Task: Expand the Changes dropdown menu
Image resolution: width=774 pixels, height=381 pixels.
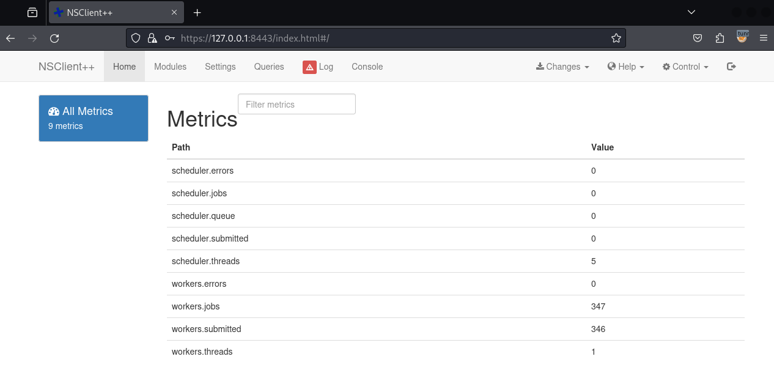Action: [562, 67]
